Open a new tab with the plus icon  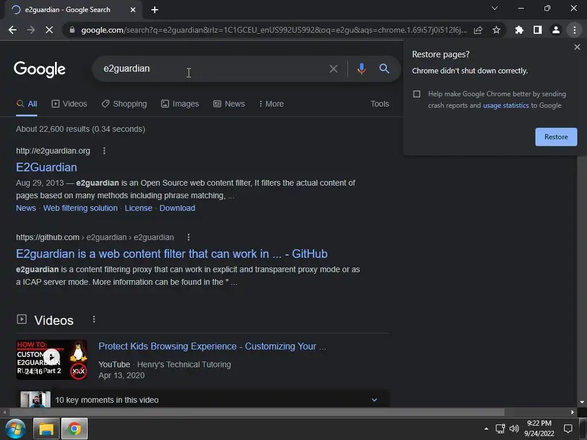pyautogui.click(x=155, y=10)
